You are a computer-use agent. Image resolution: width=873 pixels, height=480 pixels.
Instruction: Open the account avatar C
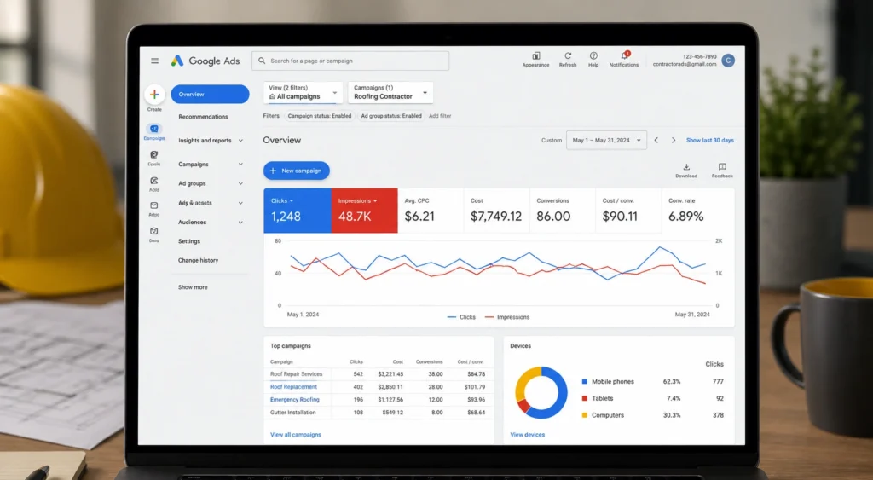point(728,61)
